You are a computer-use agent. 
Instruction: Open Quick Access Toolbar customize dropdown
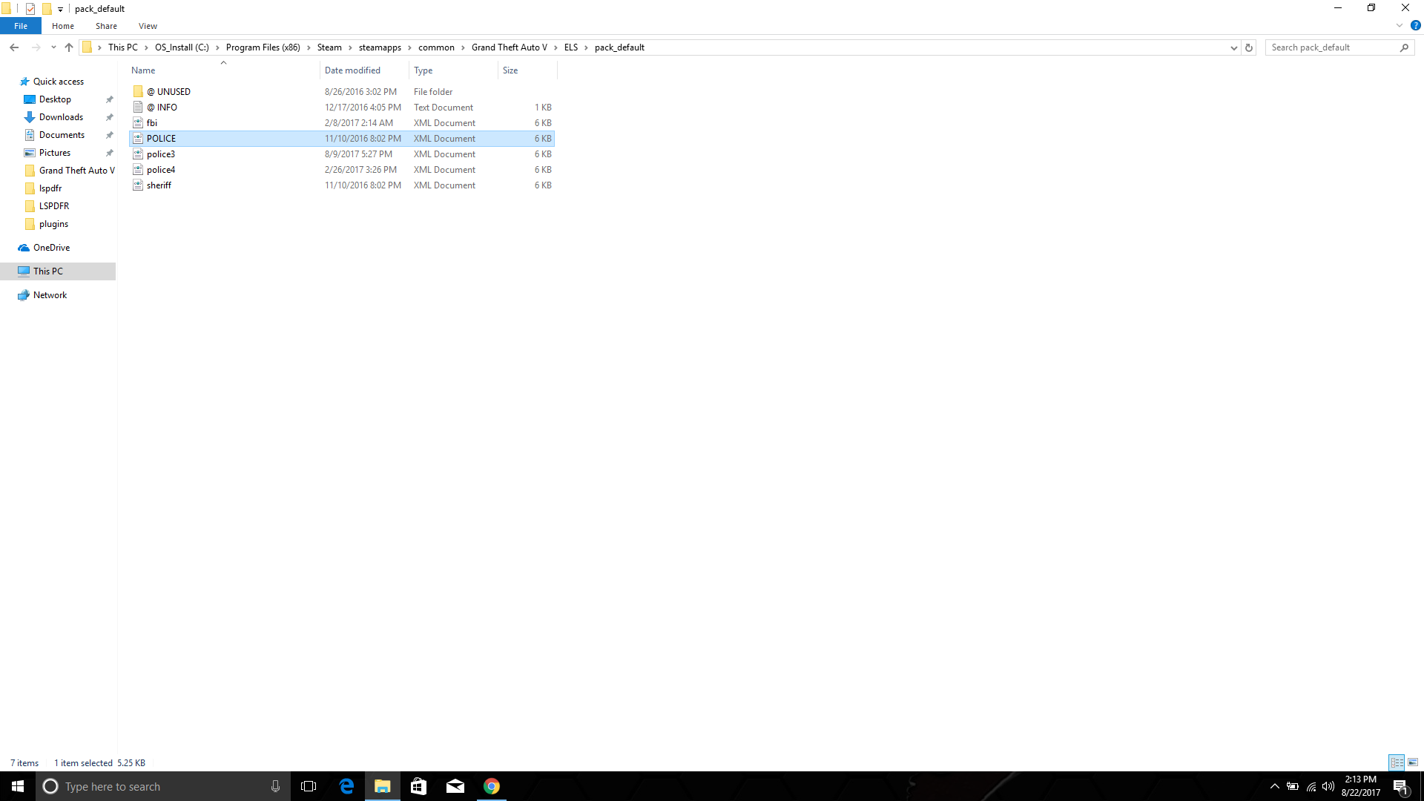pos(61,9)
